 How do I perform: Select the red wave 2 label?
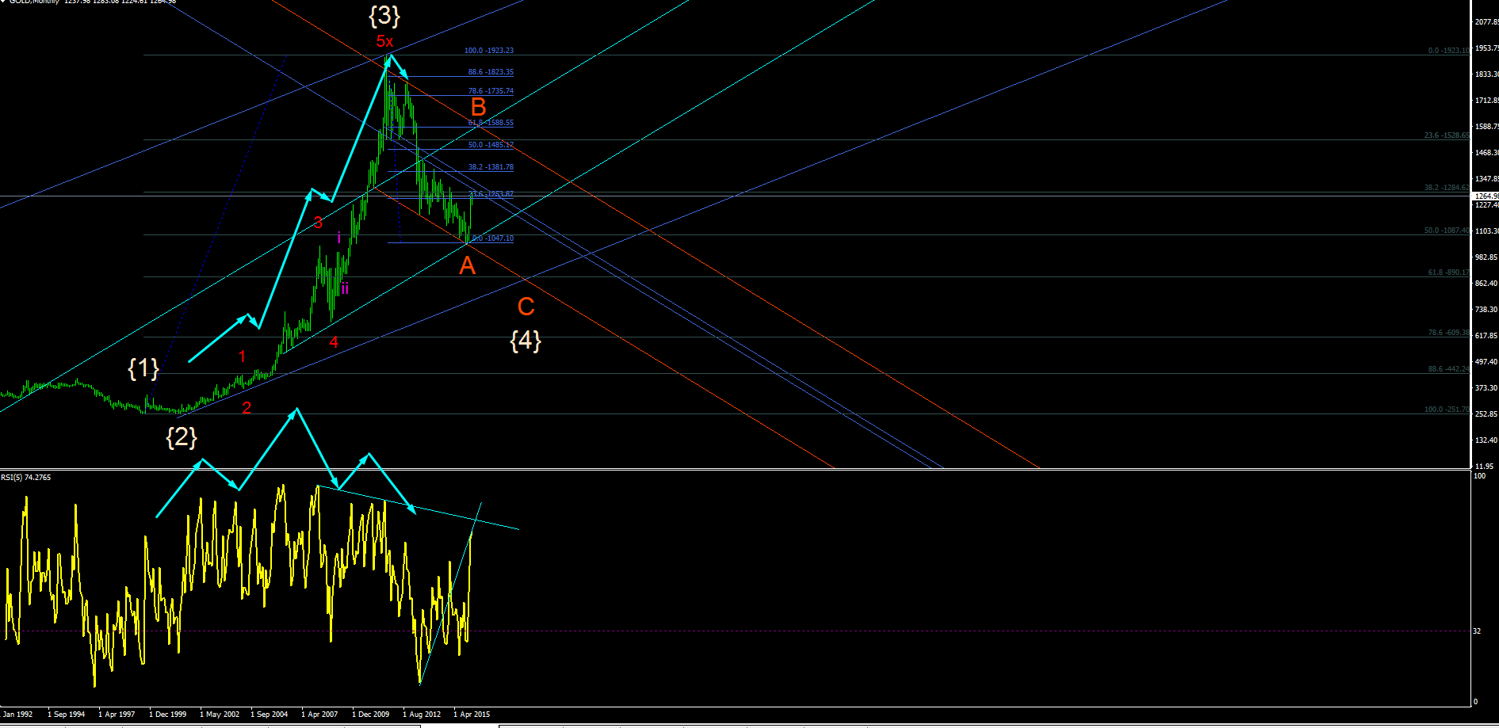tap(247, 408)
